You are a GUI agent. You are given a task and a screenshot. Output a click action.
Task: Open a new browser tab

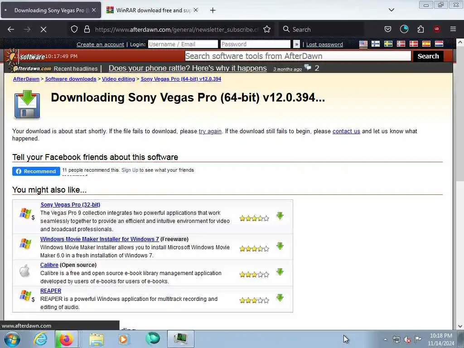[x=213, y=10]
